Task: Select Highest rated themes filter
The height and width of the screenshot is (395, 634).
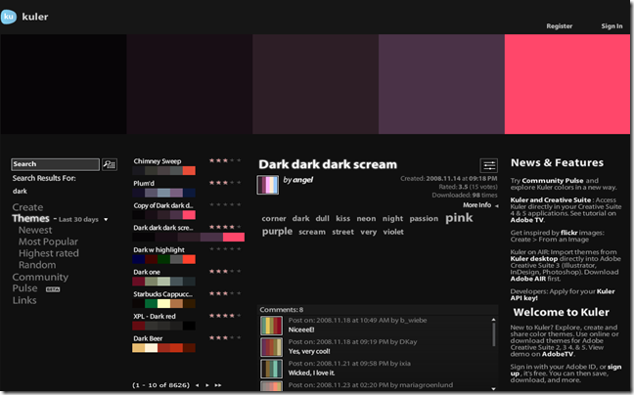Action: tap(49, 253)
